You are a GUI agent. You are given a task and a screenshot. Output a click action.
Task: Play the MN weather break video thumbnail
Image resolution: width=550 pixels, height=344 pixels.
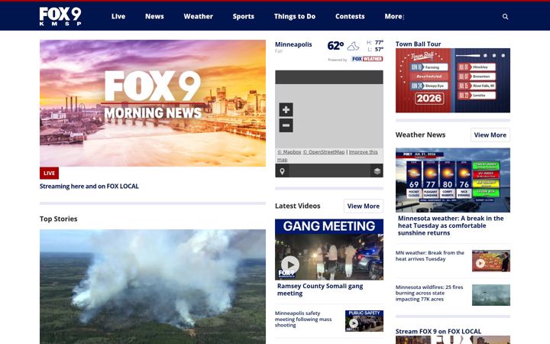coord(490,261)
